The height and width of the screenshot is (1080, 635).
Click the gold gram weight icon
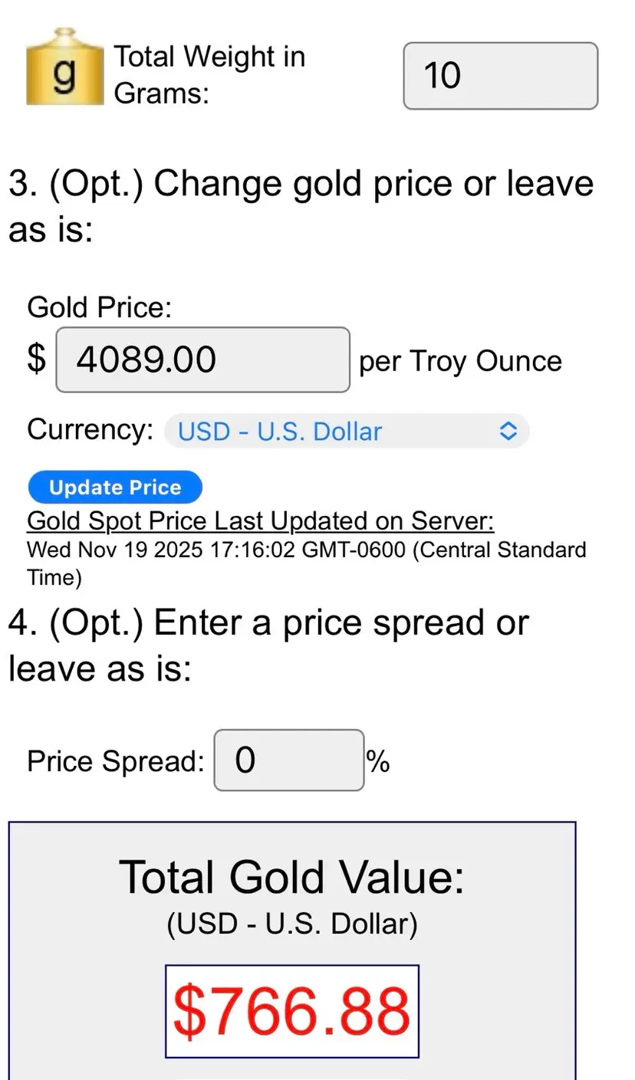pos(64,68)
